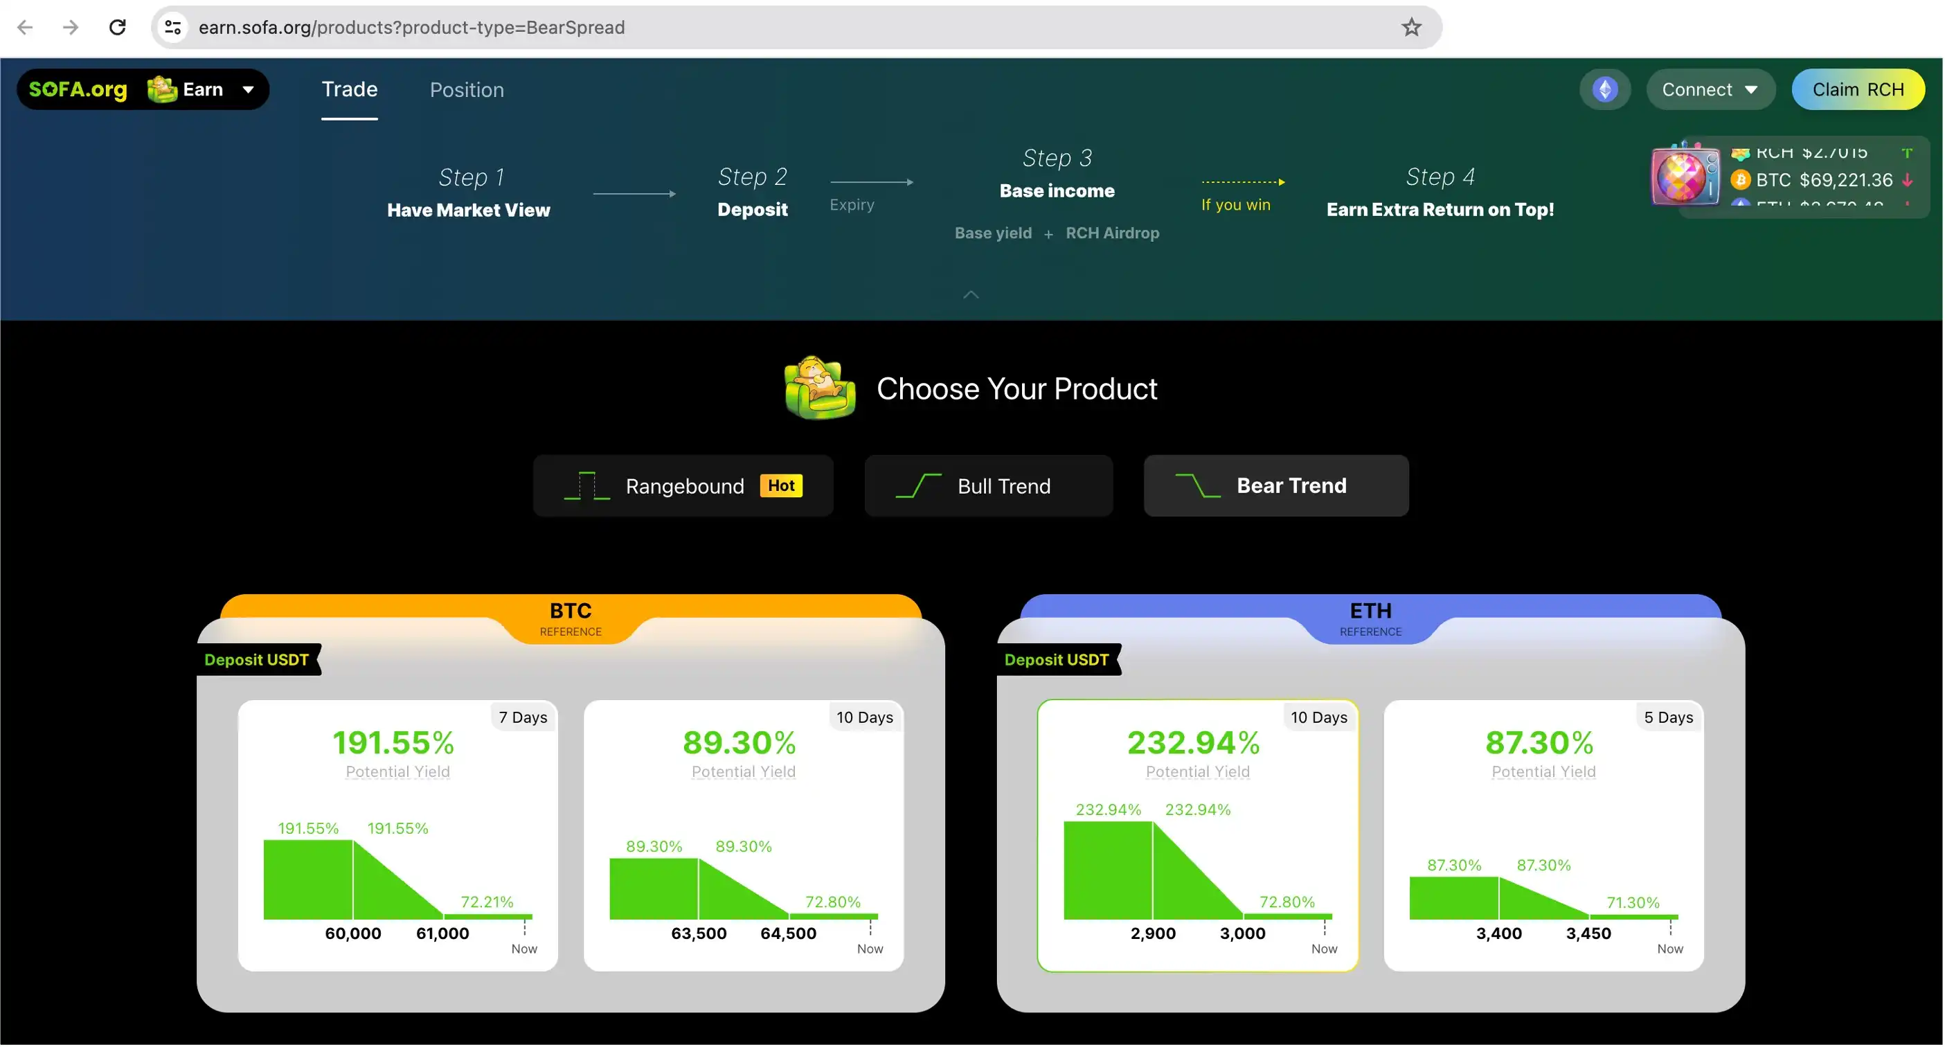Click the Bear Trend payoff line icon
The image size is (1945, 1047).
[x=1199, y=486]
